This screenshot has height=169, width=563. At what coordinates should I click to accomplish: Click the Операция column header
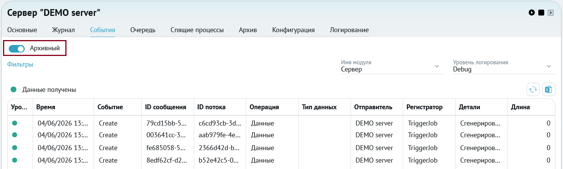(x=272, y=107)
